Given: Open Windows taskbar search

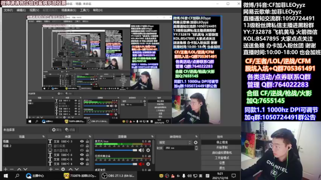Looking at the screenshot, I should (17, 176).
